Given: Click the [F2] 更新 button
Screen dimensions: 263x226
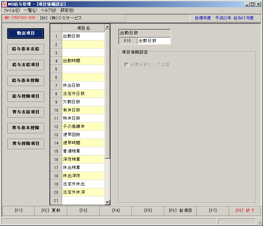Looking at the screenshot, I should 51,211.
